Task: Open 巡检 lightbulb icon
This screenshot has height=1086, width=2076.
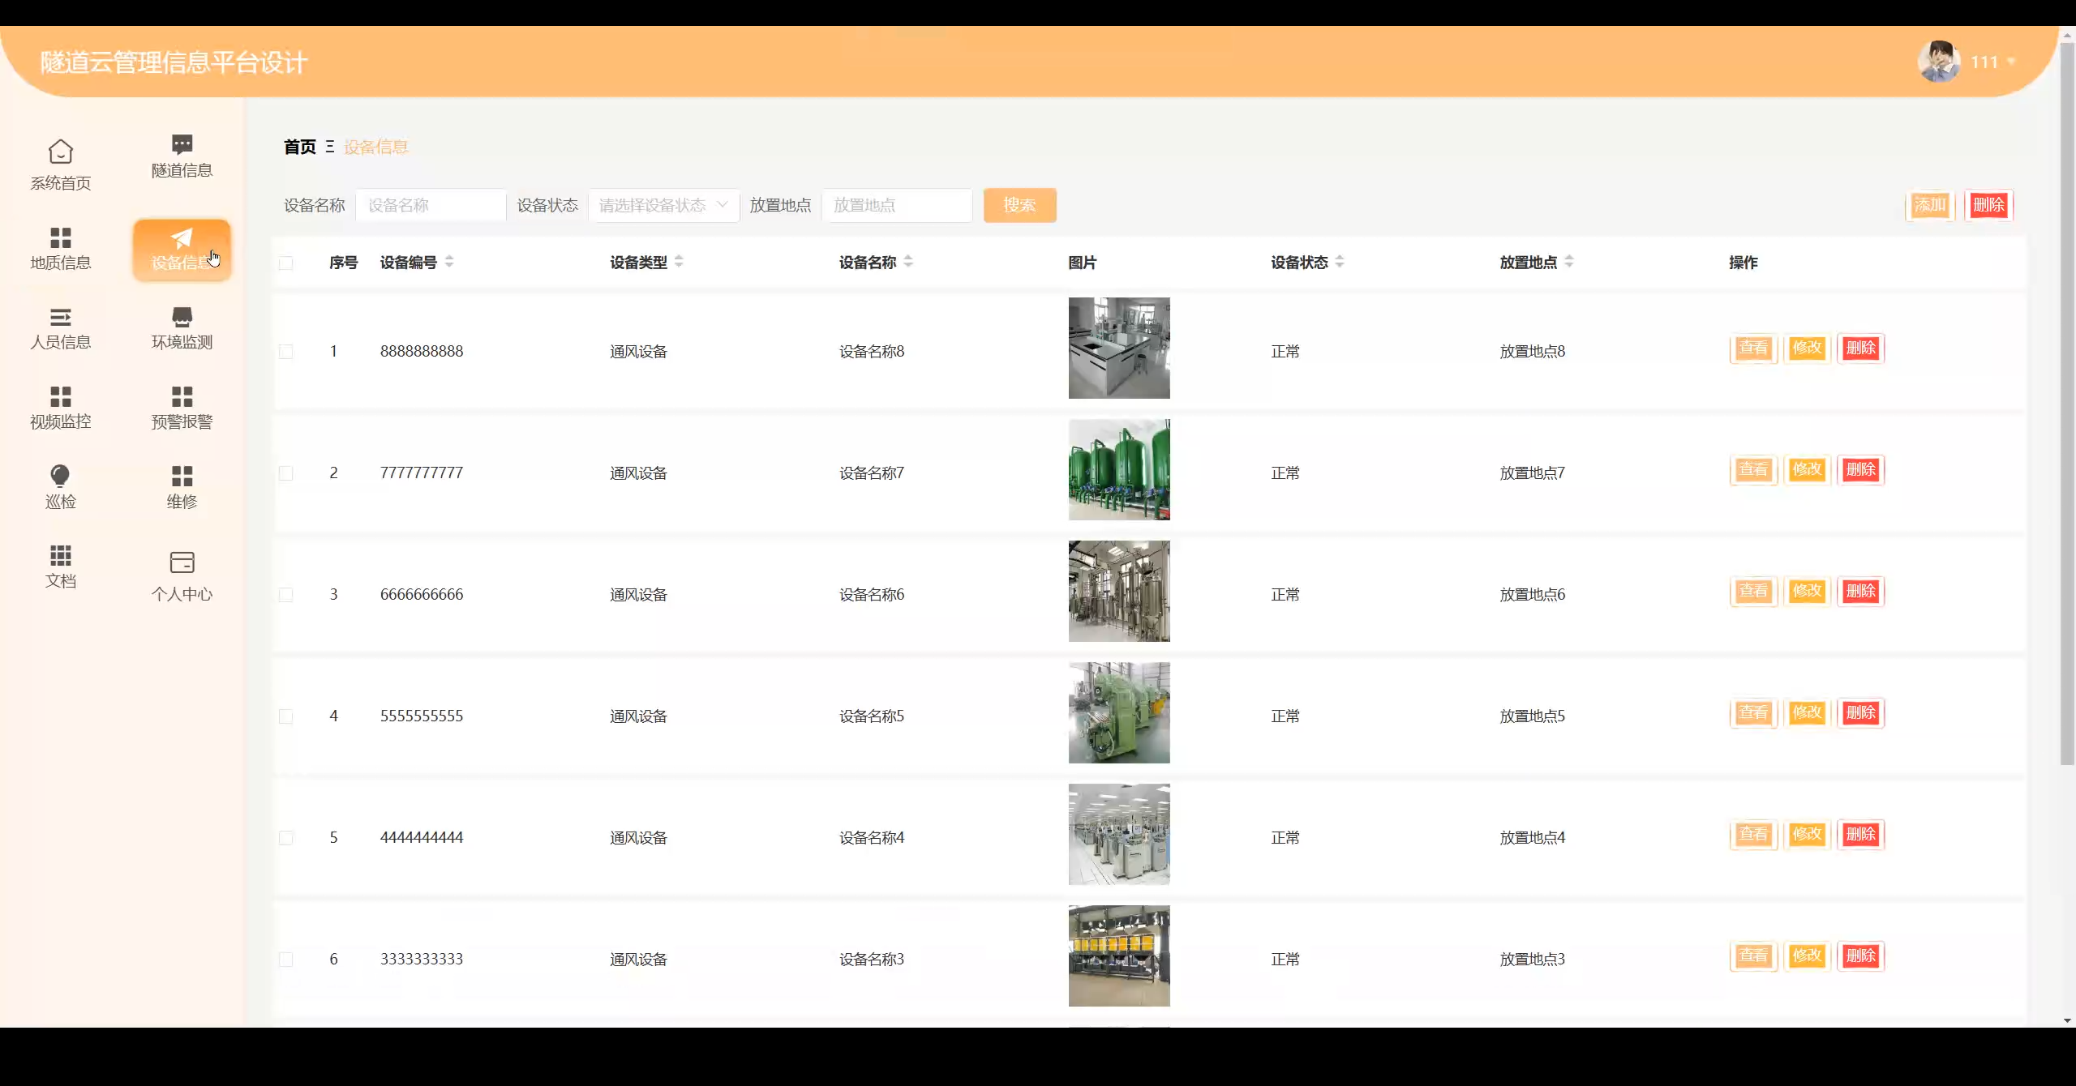Action: coord(60,476)
